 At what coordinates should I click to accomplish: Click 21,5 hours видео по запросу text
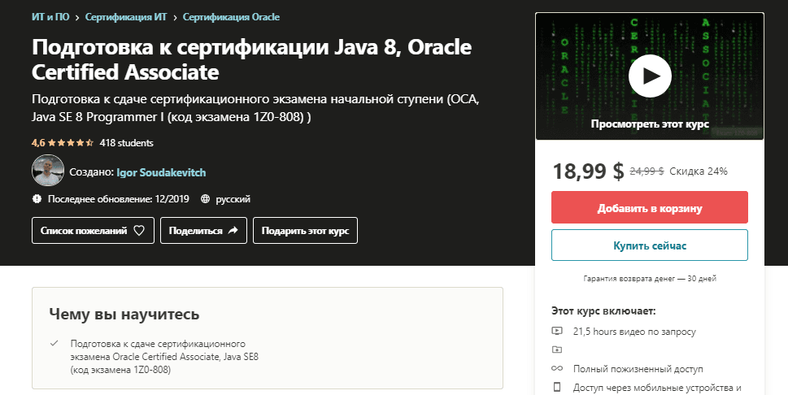634,332
